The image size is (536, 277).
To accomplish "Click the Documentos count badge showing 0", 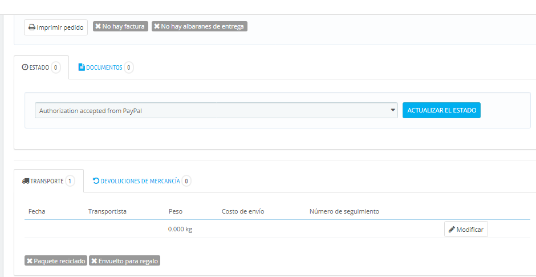I will pos(128,67).
